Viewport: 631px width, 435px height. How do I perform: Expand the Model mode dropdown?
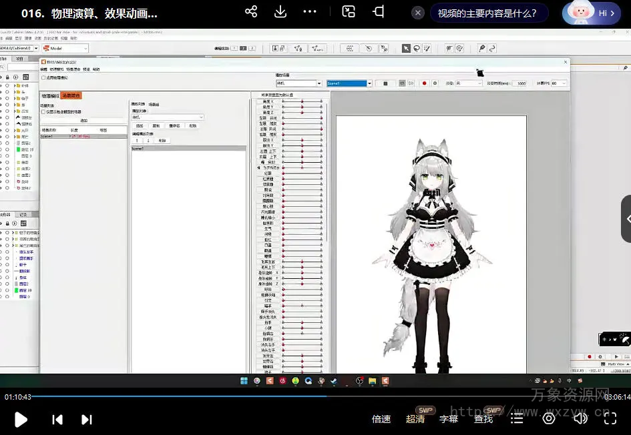click(x=85, y=48)
